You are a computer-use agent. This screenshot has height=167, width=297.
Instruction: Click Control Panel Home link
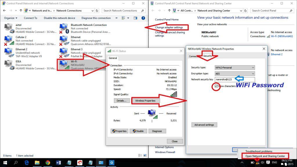[x=167, y=19]
